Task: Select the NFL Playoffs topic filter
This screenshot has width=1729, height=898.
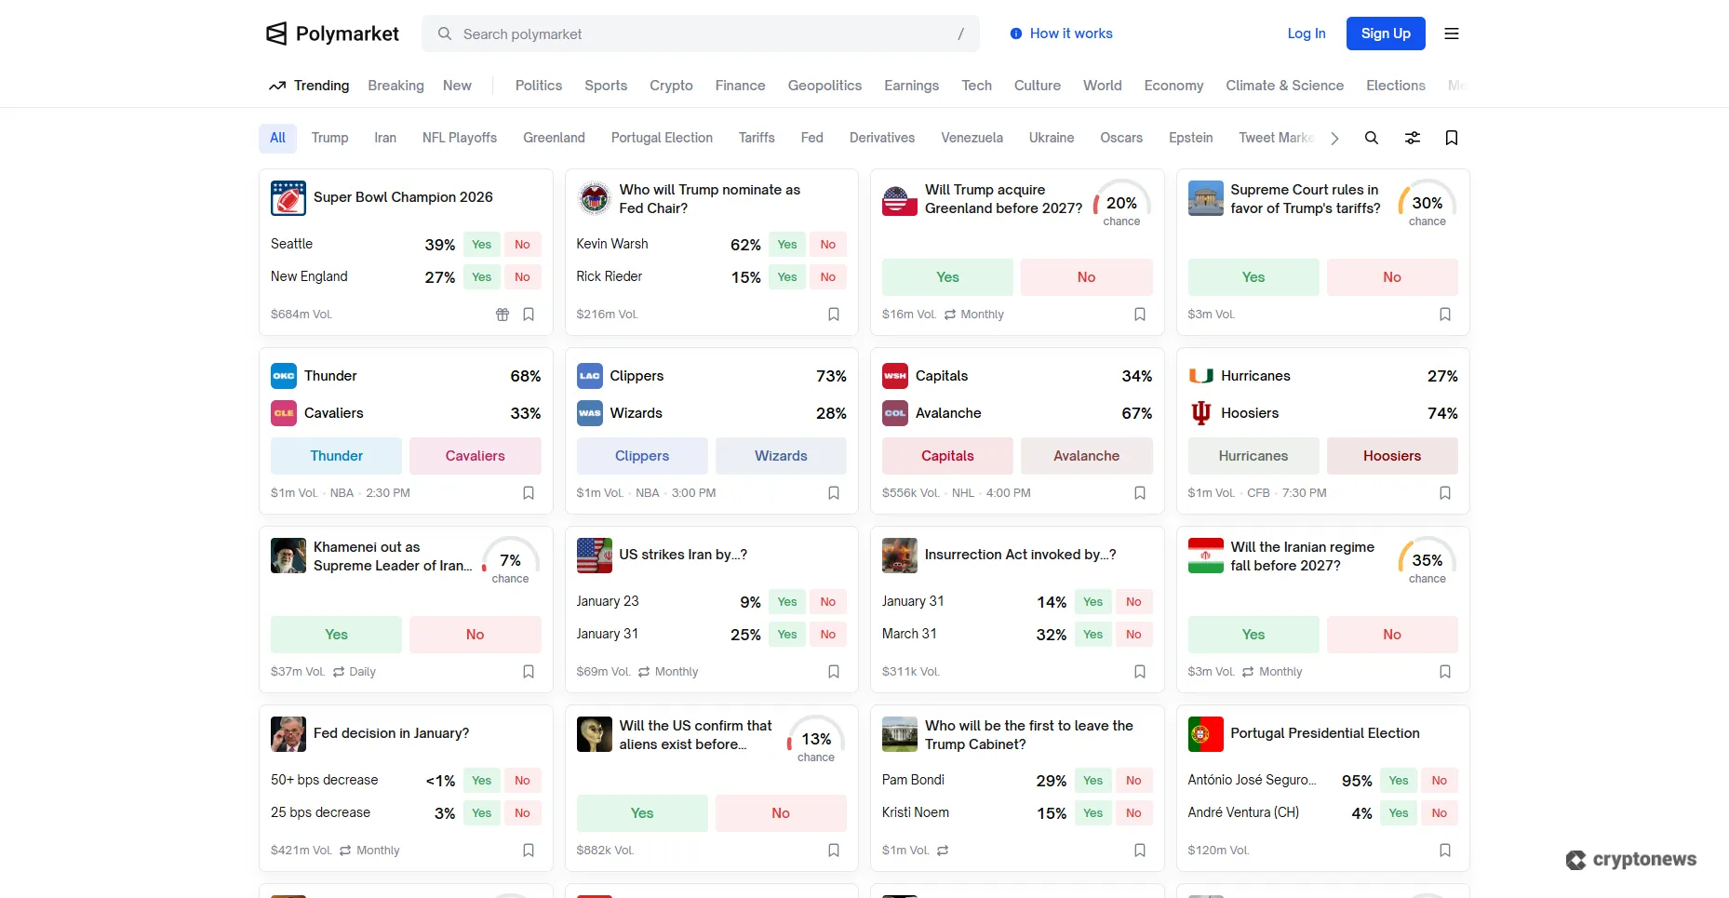Action: [x=460, y=138]
